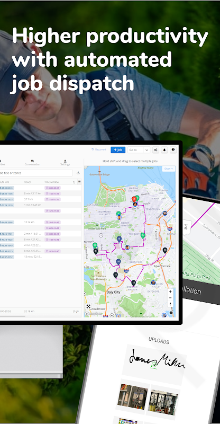Screen dimensions: 220x424
Task: Open the gears settings icon in toolbar
Action: point(156,150)
